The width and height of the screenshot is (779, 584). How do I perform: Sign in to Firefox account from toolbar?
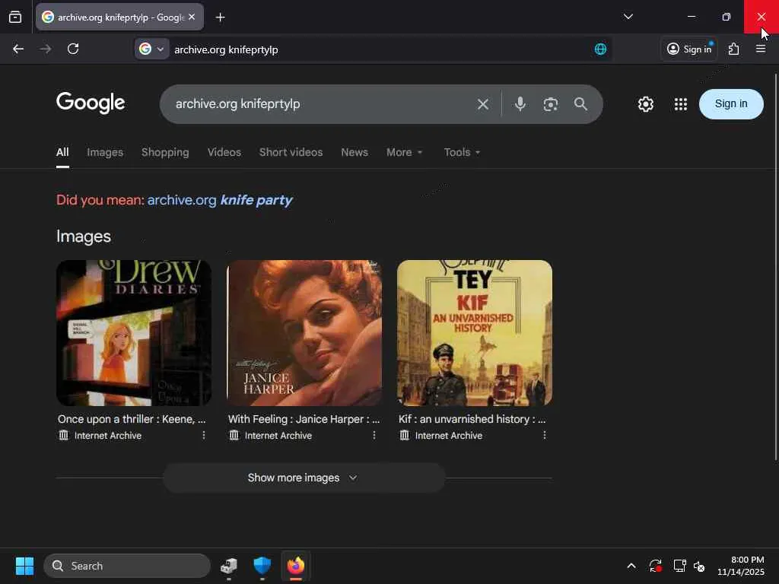point(689,49)
